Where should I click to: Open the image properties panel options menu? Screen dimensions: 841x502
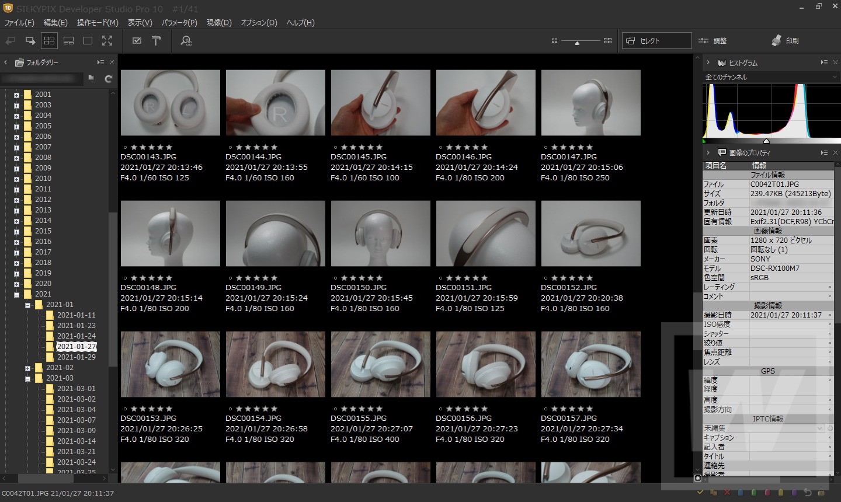(824, 152)
